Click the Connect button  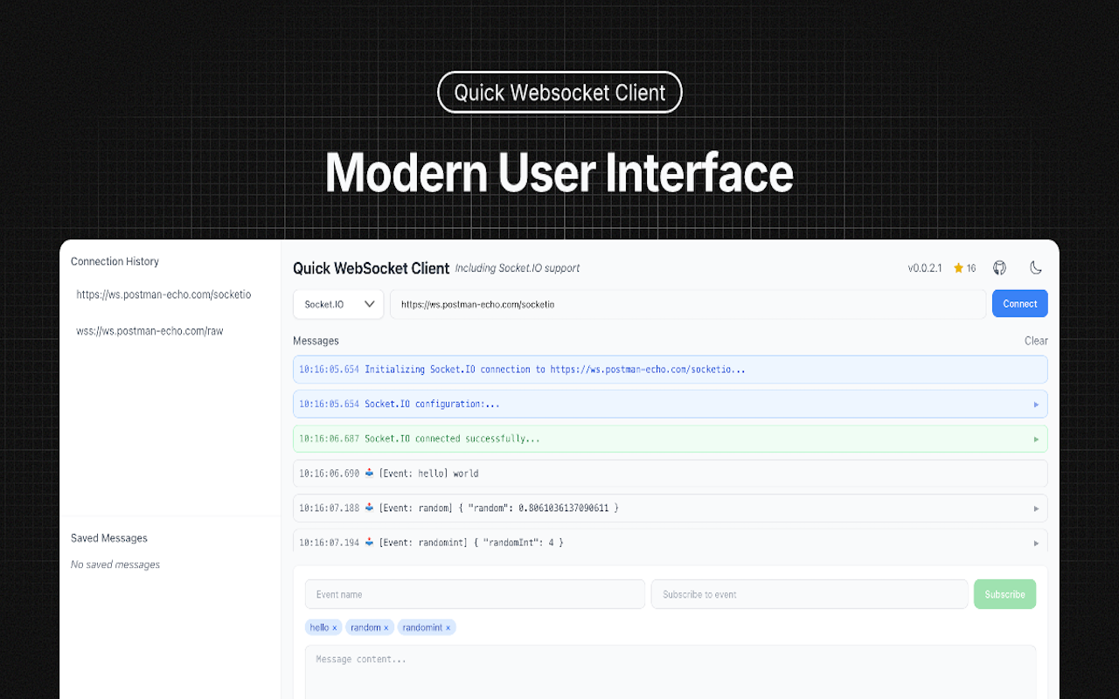tap(1019, 303)
